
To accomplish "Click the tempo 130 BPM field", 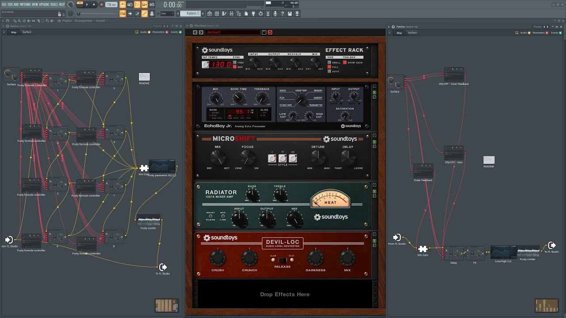I will tap(111, 4).
